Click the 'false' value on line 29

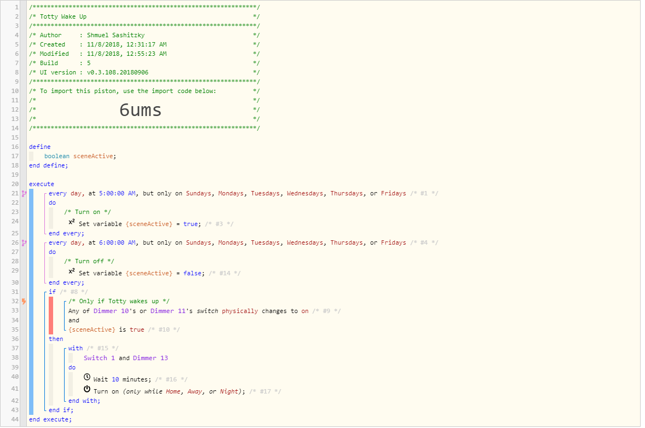(192, 274)
